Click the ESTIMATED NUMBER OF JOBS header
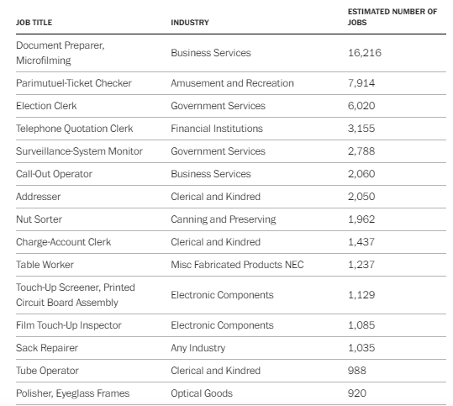 (x=392, y=17)
